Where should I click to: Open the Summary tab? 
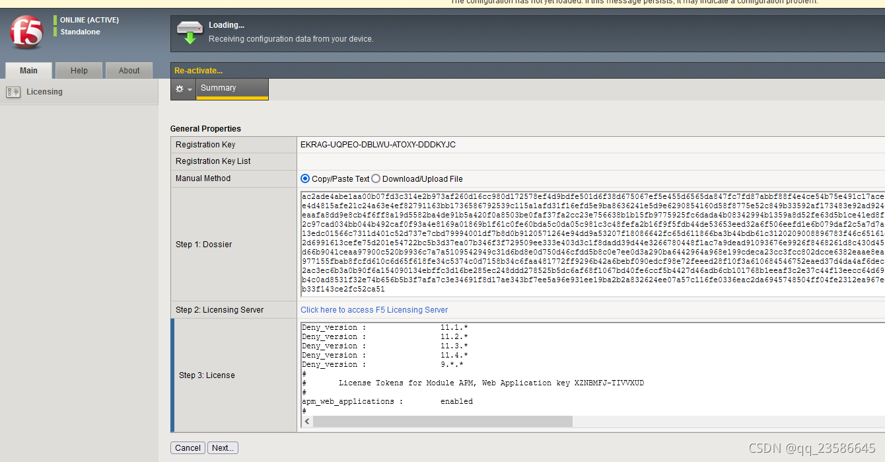click(232, 89)
